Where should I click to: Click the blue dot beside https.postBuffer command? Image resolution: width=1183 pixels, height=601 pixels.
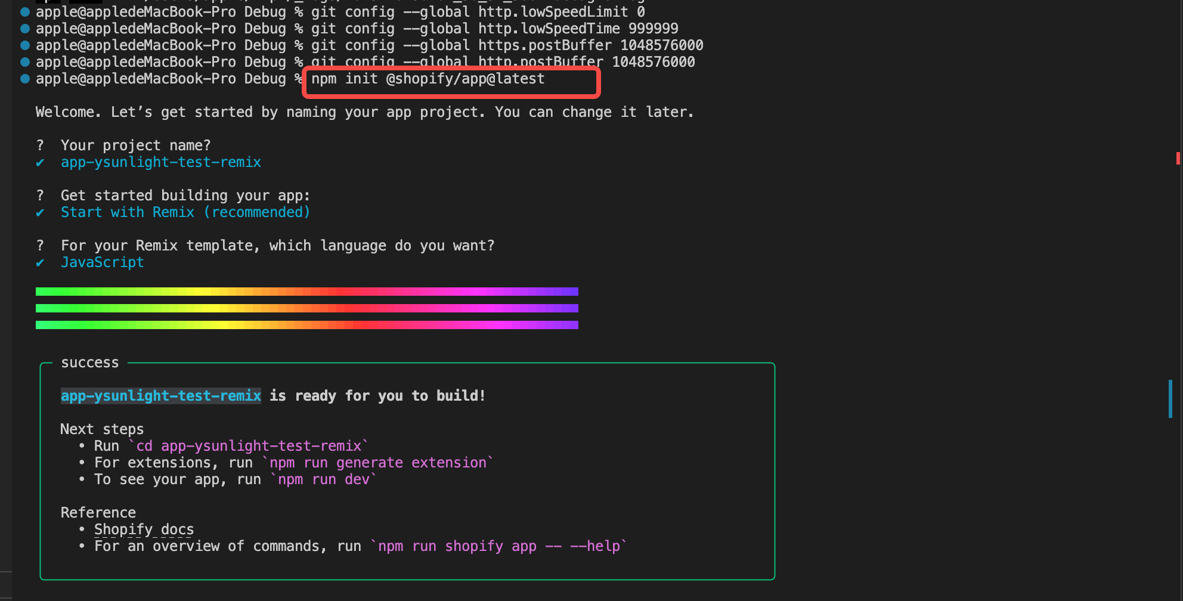pyautogui.click(x=25, y=45)
